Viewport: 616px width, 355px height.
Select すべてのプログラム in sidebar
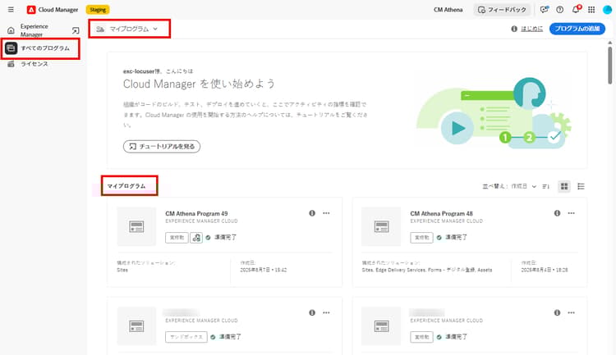point(40,48)
